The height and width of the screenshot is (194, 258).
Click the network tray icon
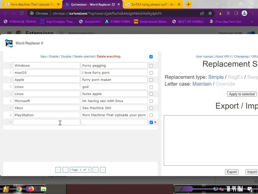click(x=216, y=189)
